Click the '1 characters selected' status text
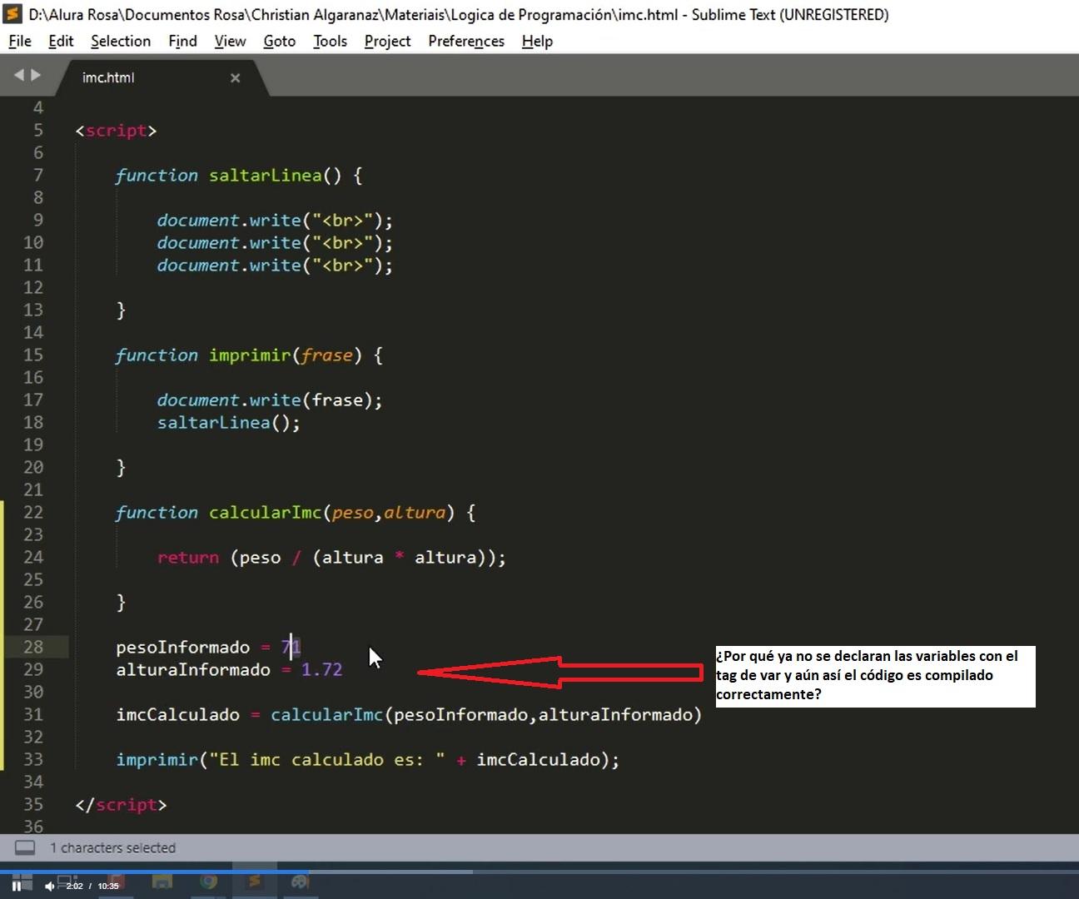Viewport: 1079px width, 899px height. pos(112,847)
